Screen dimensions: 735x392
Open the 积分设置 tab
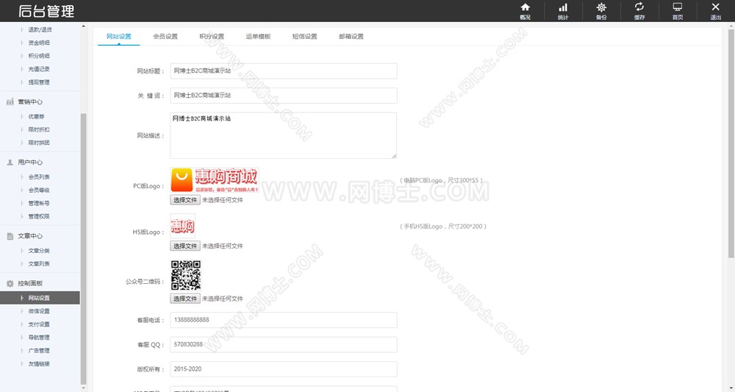[x=212, y=37]
